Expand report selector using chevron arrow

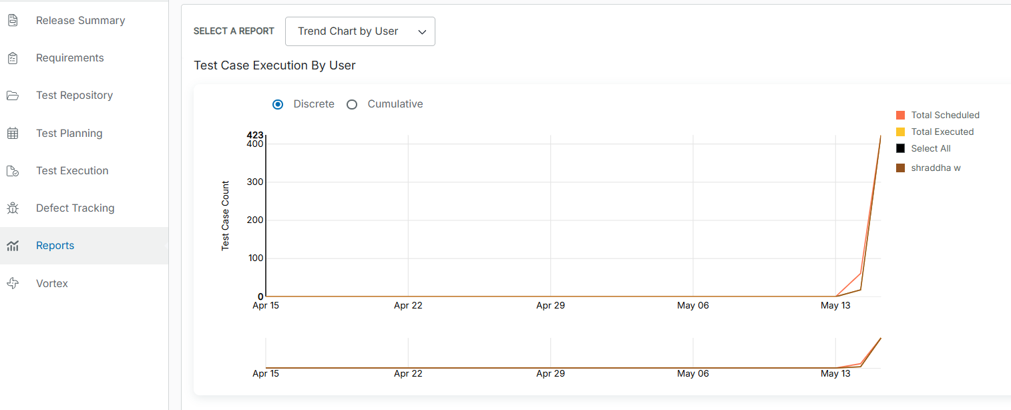421,32
